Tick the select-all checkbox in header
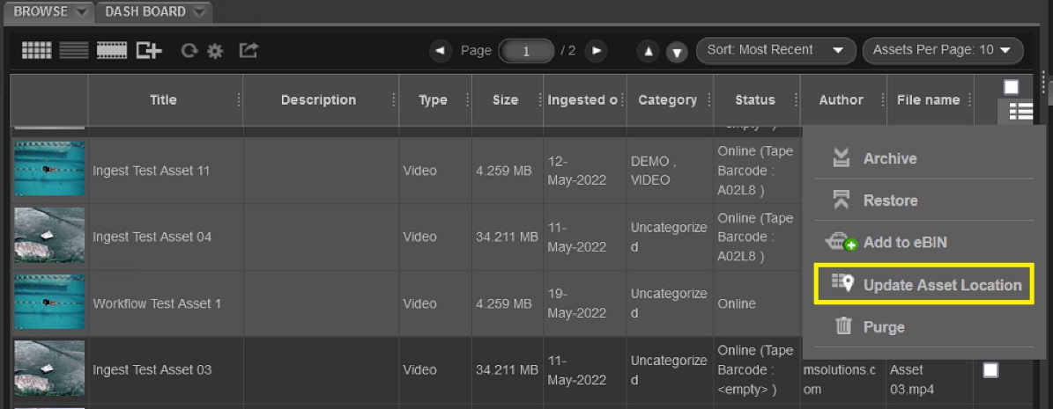 click(1011, 86)
